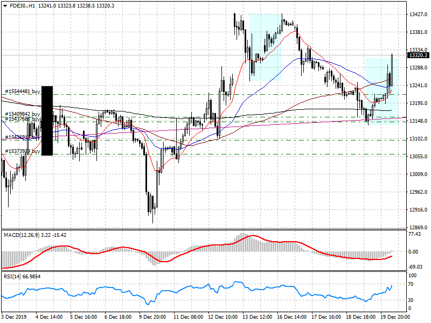Click the MACD scale value 77.43
The width and height of the screenshot is (431, 323).
(x=414, y=234)
